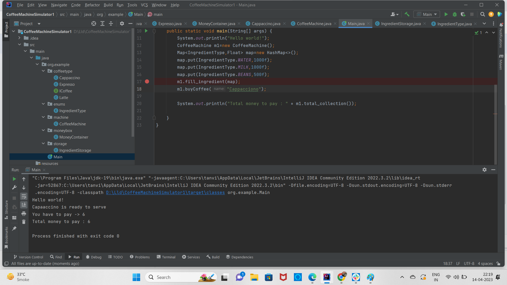Click the wrench icon in Run panel
This screenshot has width=507, height=285.
[14, 187]
